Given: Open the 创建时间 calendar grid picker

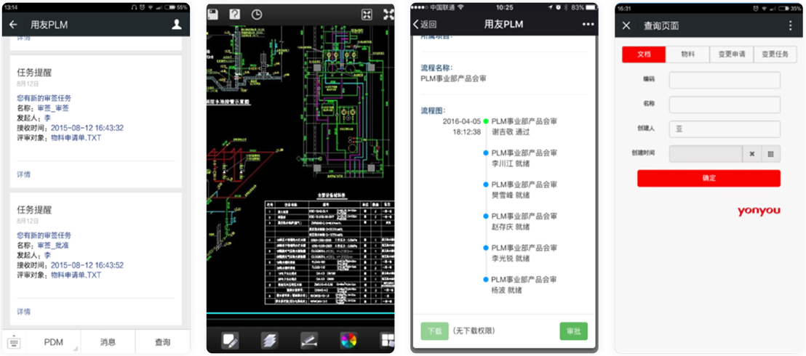Looking at the screenshot, I should pyautogui.click(x=770, y=153).
